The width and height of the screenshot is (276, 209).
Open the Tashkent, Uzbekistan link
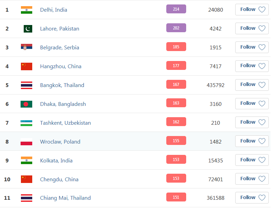(65, 123)
